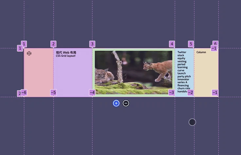Click the 'Column' label in the beige column
Screen dimensions: 241x155
click(x=201, y=52)
